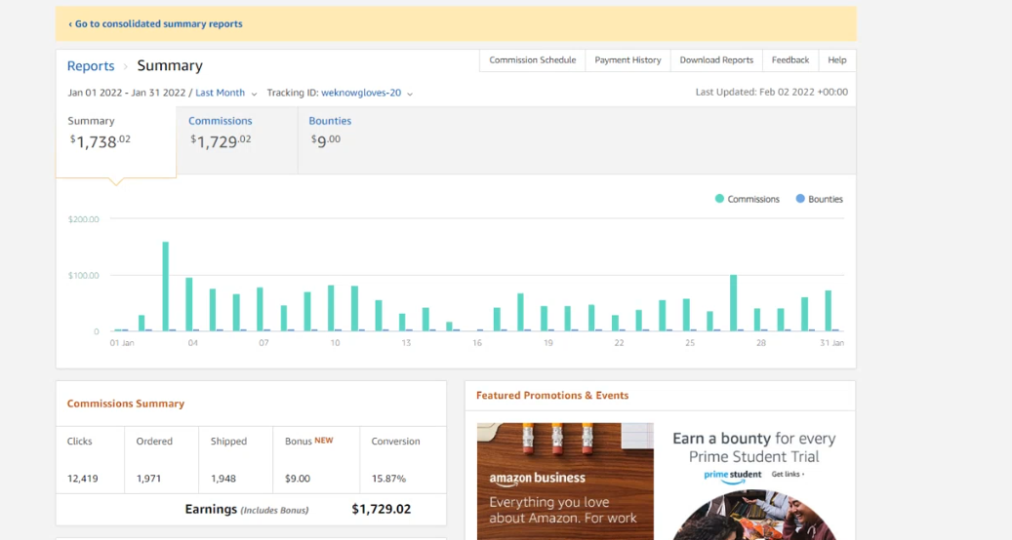
Task: Click the Earnings total $1,729.02
Action: (x=381, y=509)
